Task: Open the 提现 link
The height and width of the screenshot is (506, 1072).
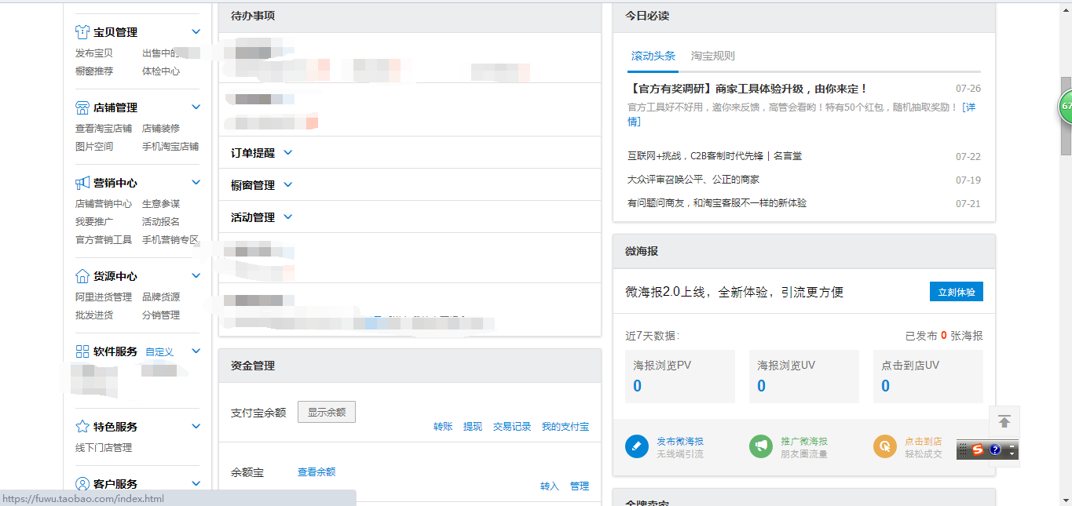Action: [x=473, y=427]
